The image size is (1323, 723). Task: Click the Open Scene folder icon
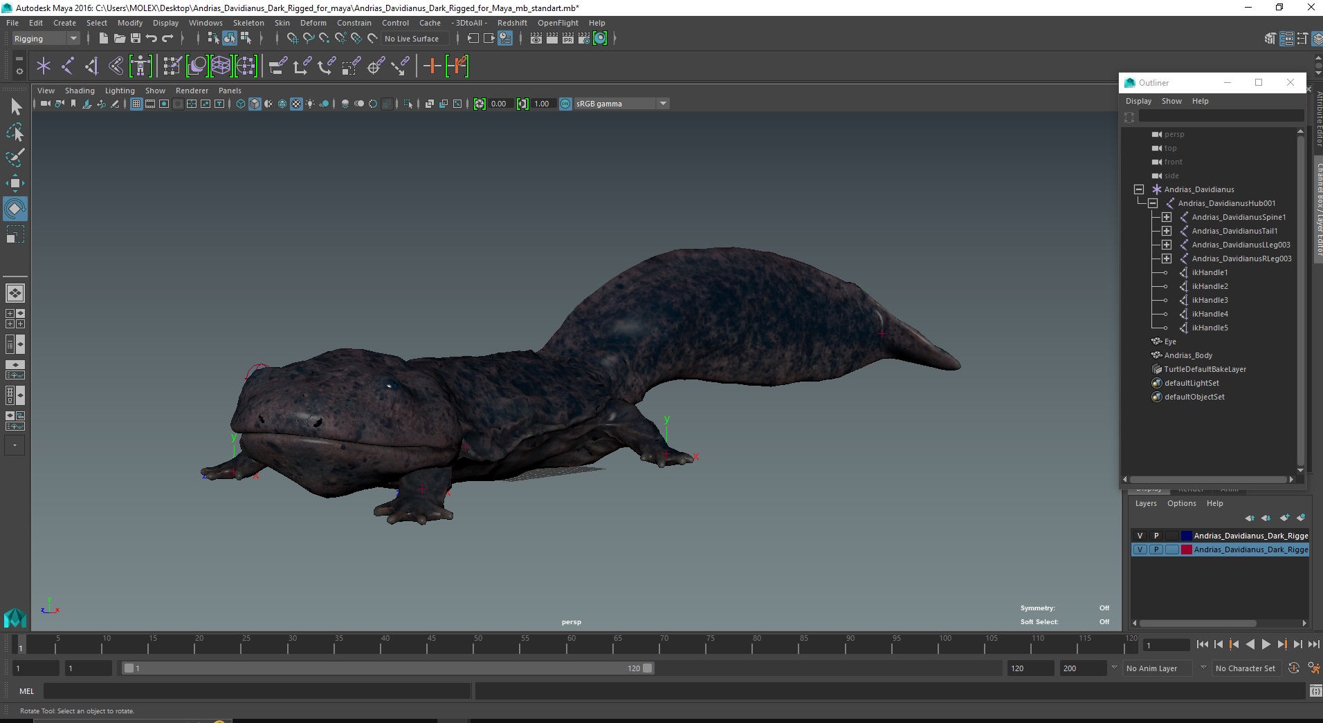(119, 38)
